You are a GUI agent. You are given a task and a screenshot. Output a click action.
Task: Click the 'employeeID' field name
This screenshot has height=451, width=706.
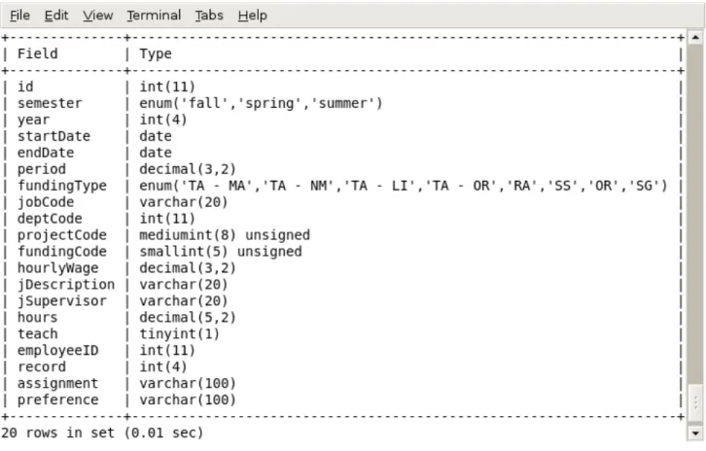point(57,350)
